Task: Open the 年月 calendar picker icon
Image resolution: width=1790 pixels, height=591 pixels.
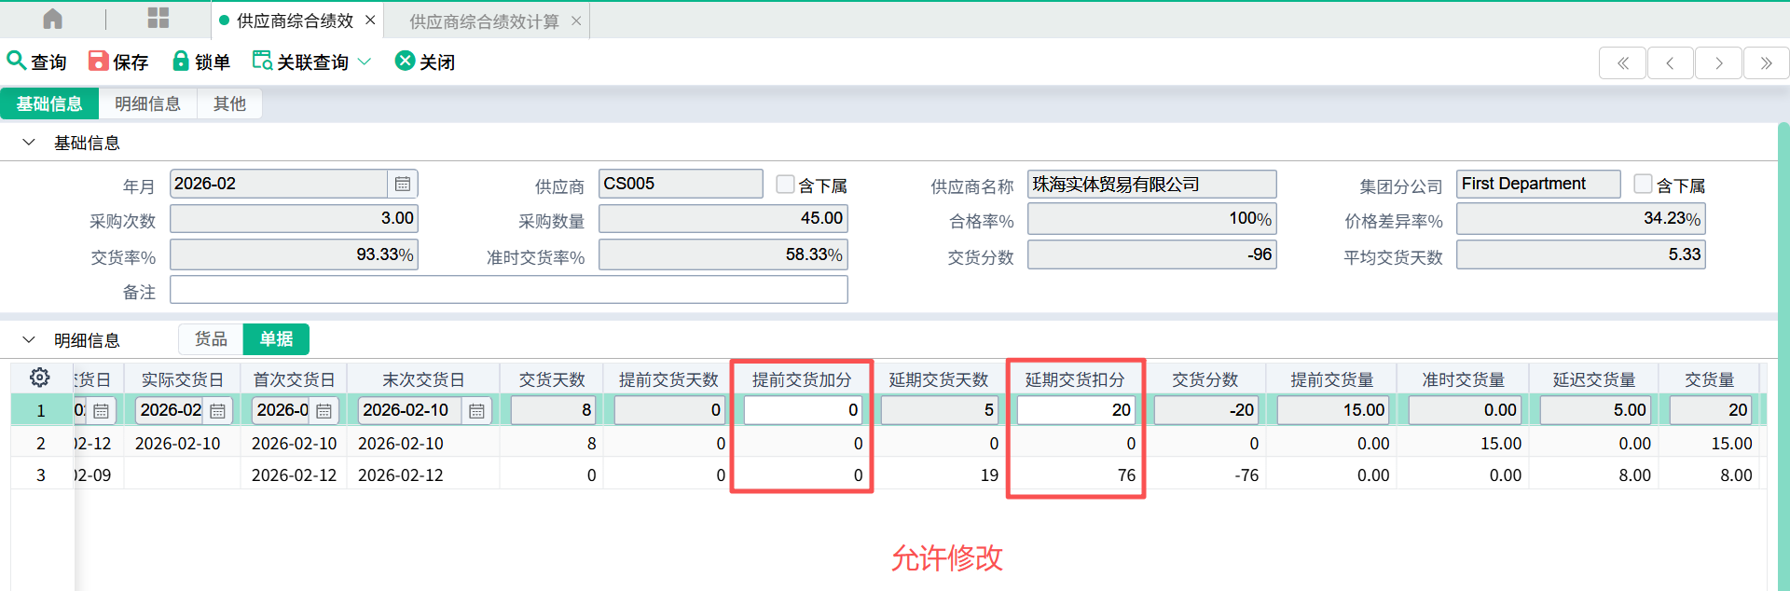Action: tap(402, 184)
